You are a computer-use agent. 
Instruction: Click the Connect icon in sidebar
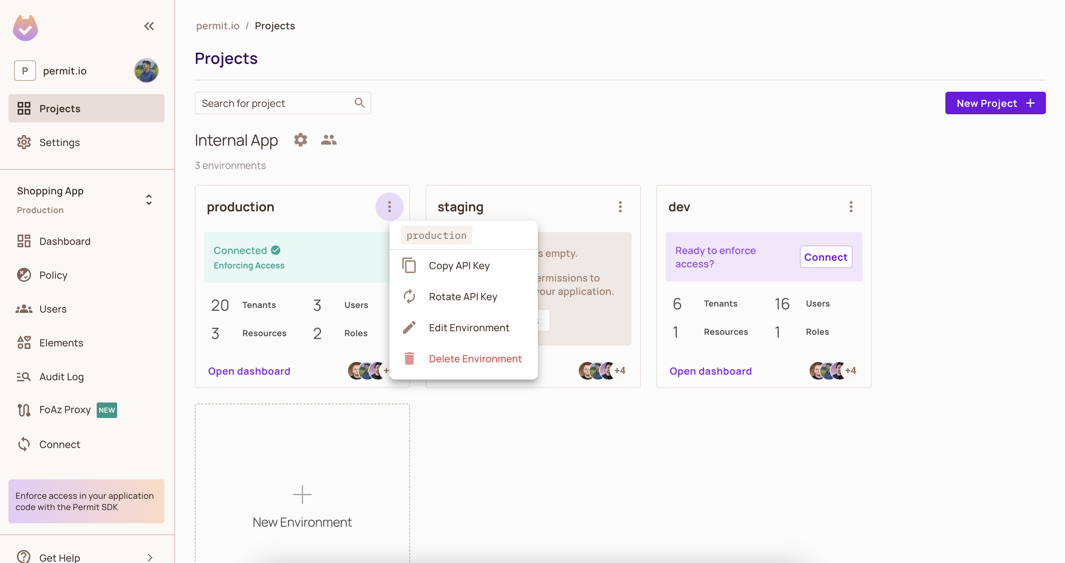click(x=24, y=444)
